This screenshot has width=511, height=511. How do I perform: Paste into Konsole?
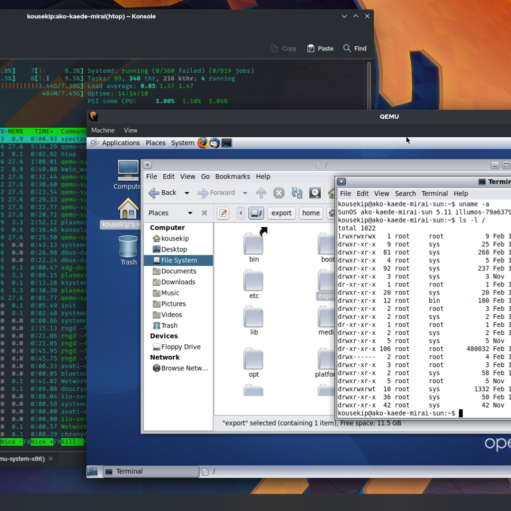[x=320, y=48]
